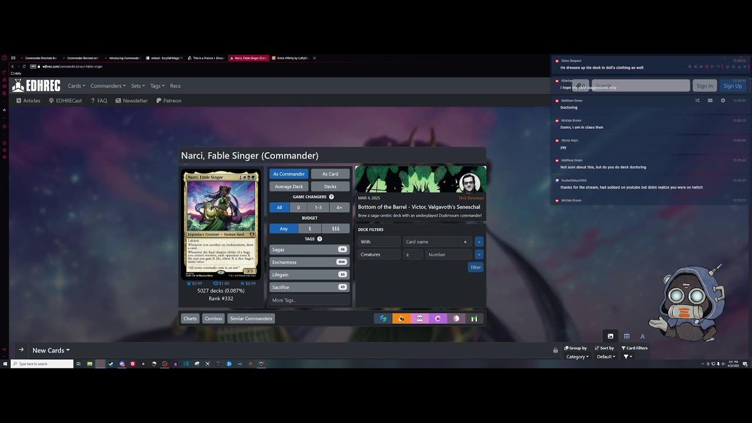Open the Creatures filter type dropdown
This screenshot has height=423, width=752.
(380, 254)
